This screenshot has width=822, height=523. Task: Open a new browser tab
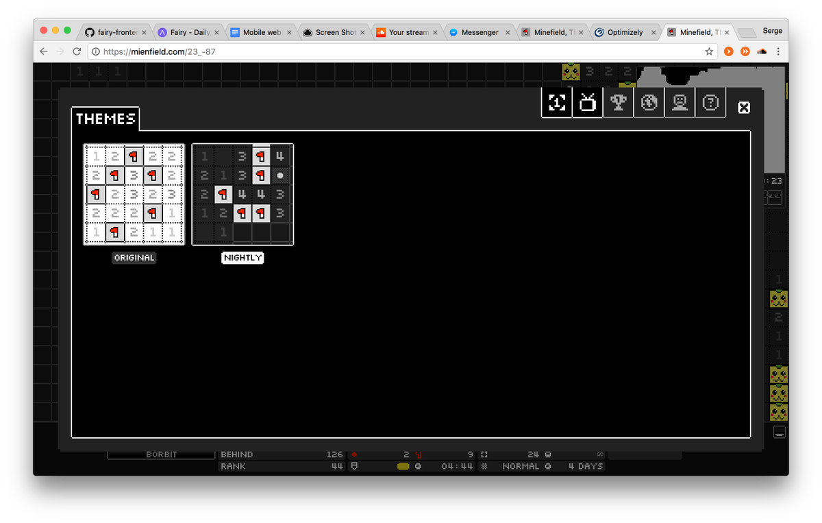747,32
